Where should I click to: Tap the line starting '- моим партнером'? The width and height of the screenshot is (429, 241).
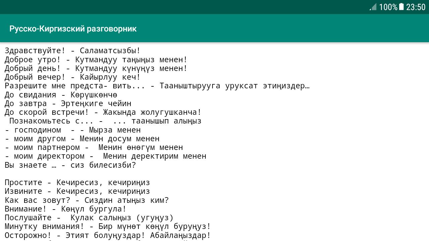tap(94, 147)
